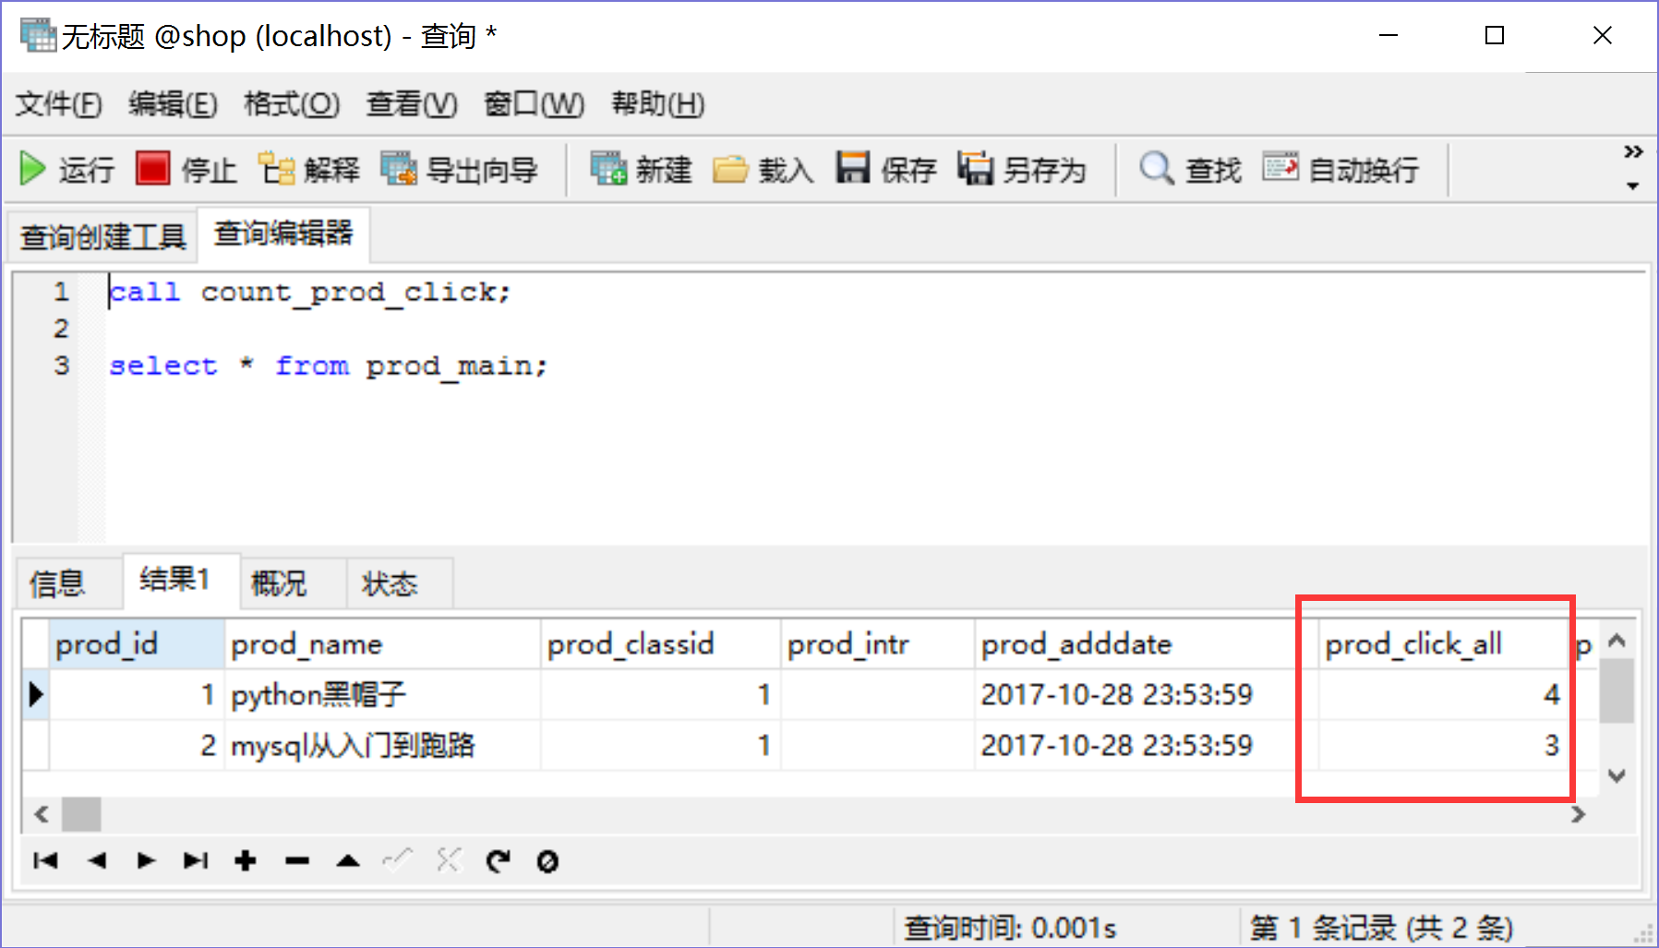Click the Explain (解释) toolbar icon
Screen dimensions: 1659x948
click(x=276, y=169)
